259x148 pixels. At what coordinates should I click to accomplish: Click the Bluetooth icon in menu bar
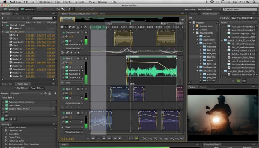point(206,2)
